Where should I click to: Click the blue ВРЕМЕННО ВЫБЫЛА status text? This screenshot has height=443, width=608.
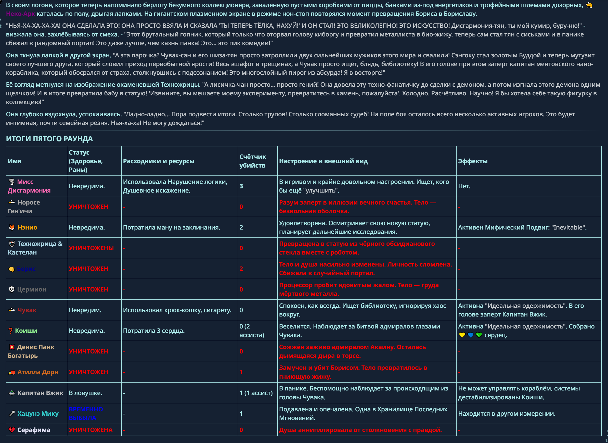86,413
